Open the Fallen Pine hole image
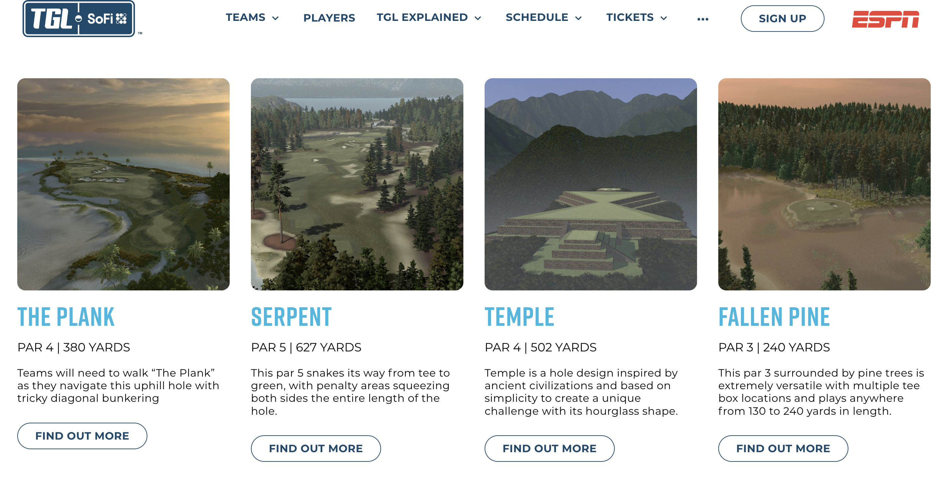The height and width of the screenshot is (486, 942). point(824,184)
